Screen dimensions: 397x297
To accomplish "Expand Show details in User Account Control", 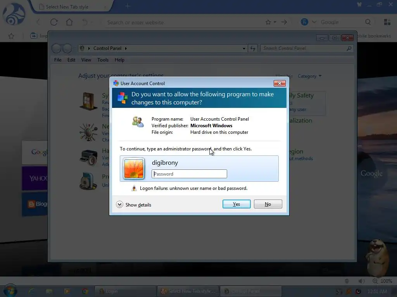I will (x=134, y=205).
